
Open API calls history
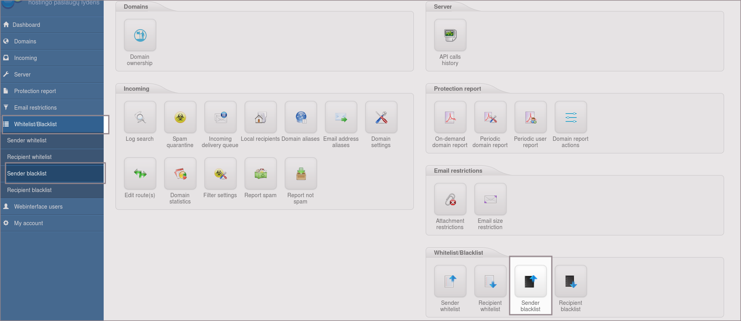(x=450, y=35)
